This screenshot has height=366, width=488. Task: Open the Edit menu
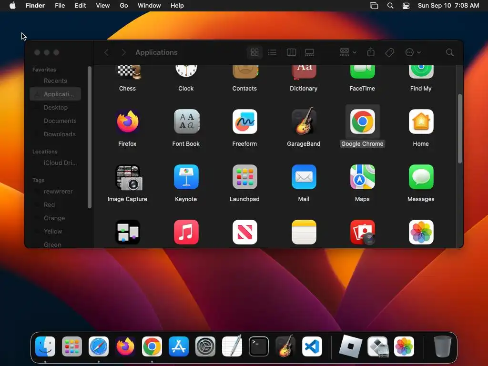click(x=80, y=5)
